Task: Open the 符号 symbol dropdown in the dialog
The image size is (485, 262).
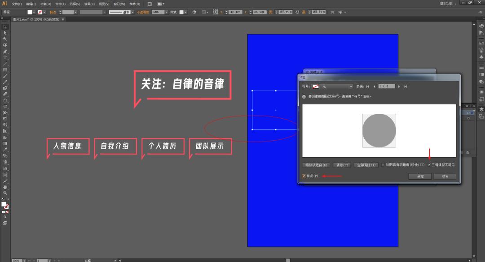Action: click(x=351, y=86)
